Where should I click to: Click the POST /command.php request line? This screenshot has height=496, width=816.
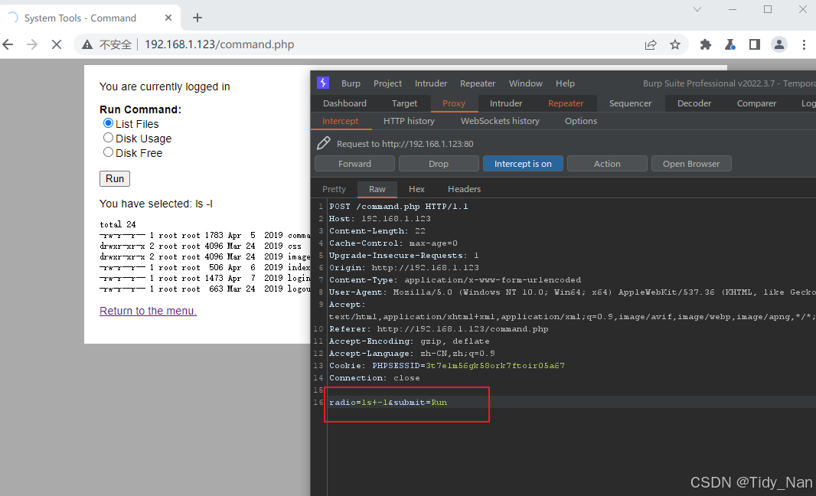click(x=398, y=206)
